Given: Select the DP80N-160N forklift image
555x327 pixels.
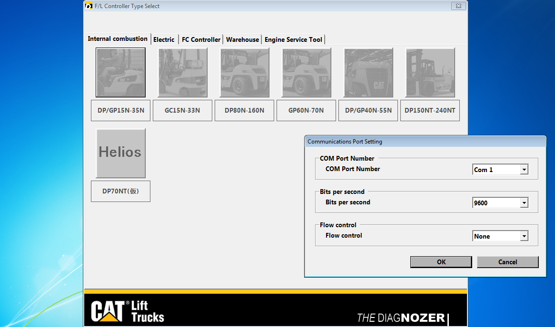Looking at the screenshot, I should (245, 72).
